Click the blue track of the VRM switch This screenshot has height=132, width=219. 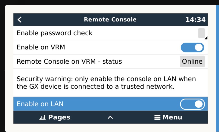(x=186, y=48)
